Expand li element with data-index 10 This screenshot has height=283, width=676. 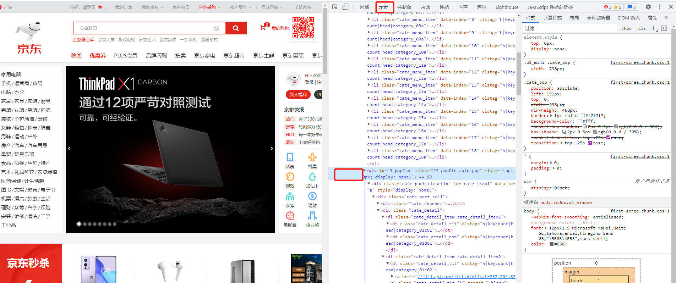click(x=369, y=46)
